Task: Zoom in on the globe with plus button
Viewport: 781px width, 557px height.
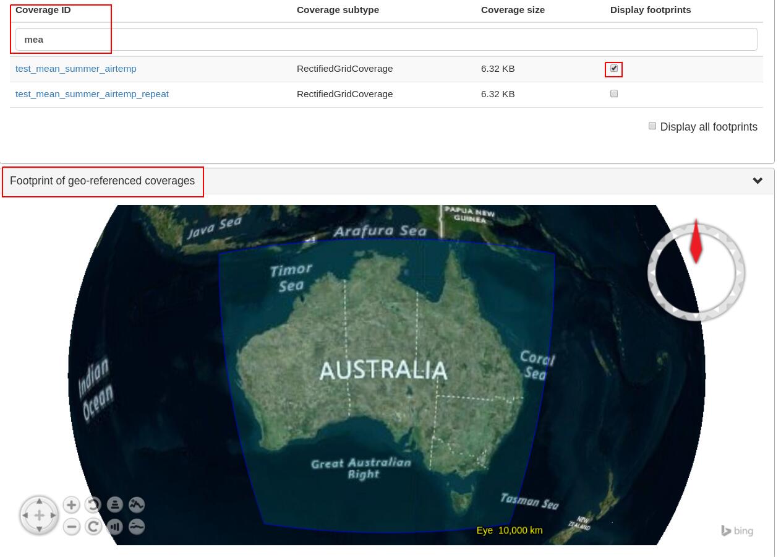Action: (72, 505)
